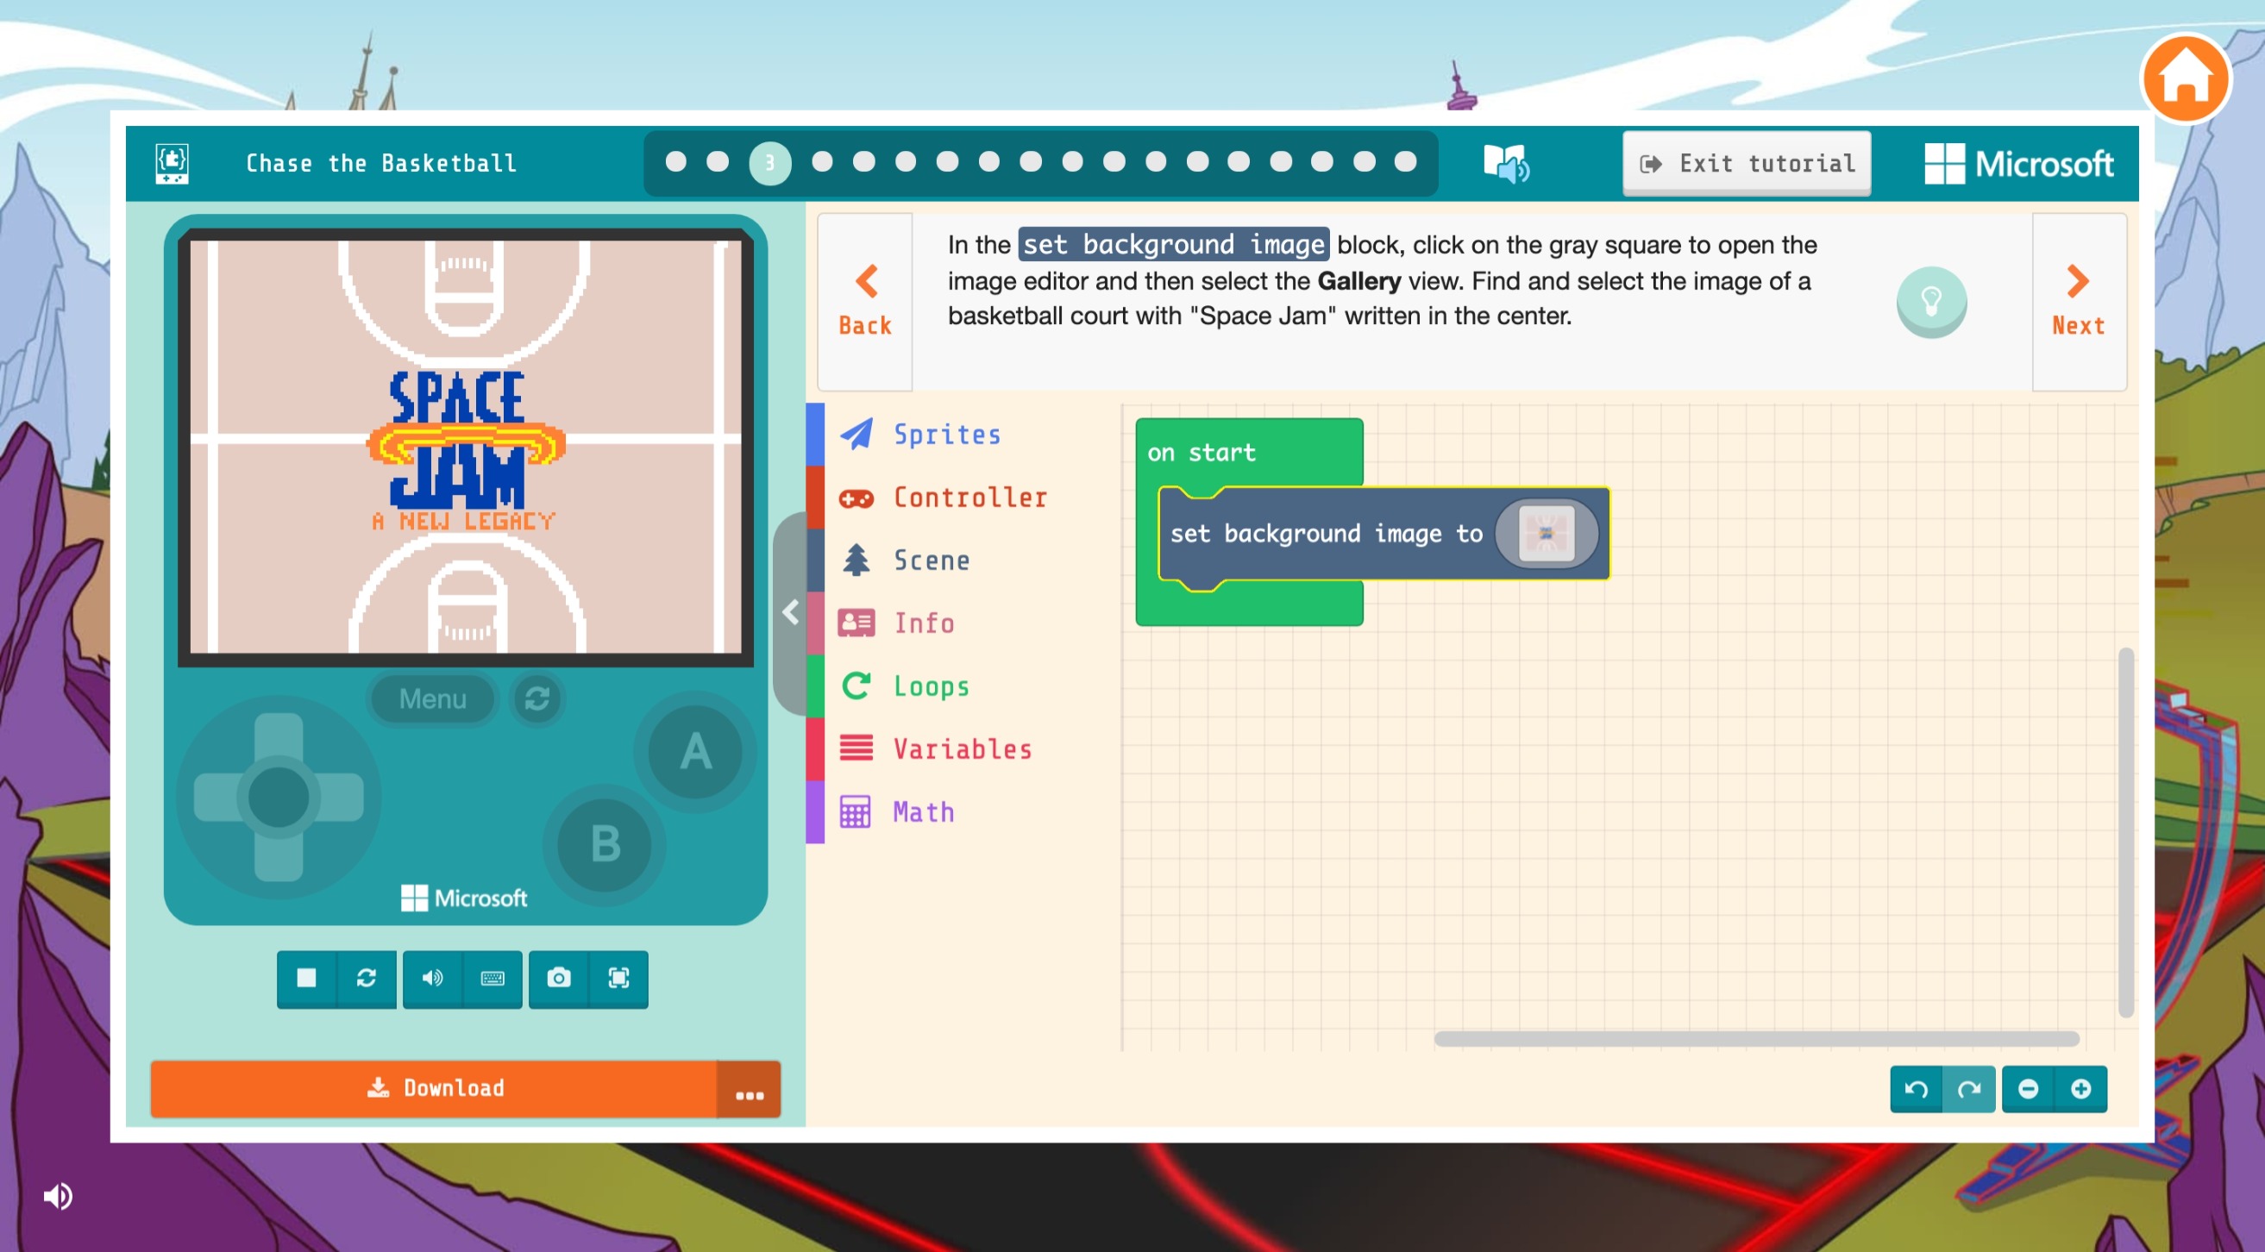2265x1252 pixels.
Task: Open the simulator Menu button
Action: click(433, 699)
